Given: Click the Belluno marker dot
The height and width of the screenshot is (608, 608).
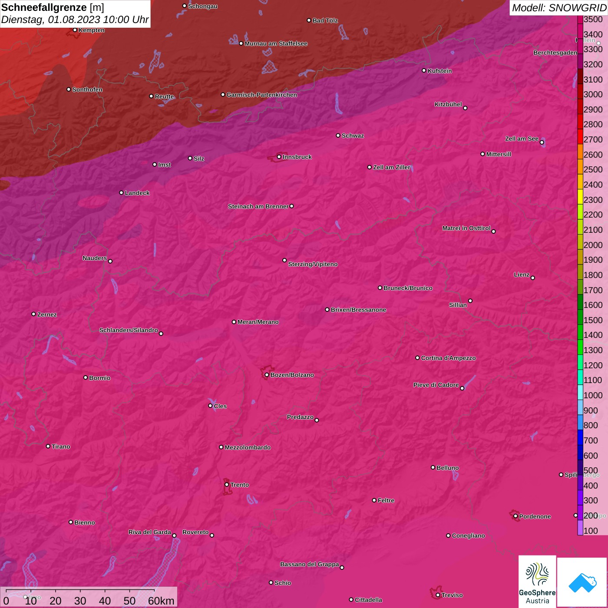Looking at the screenshot, I should tap(433, 467).
